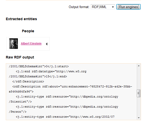Click scrollbar track above the thumb
This screenshot has height=126, width=145.
(139, 79)
